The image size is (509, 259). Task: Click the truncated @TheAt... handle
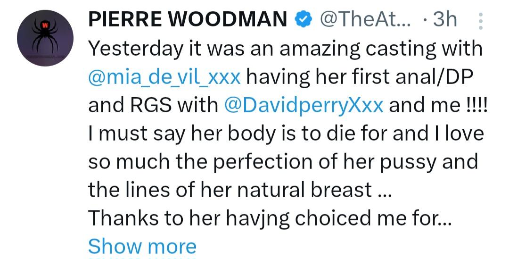click(367, 19)
